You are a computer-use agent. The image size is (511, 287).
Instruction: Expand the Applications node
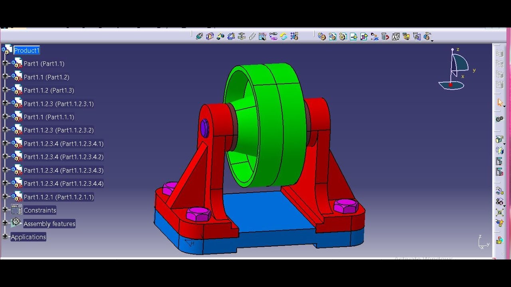click(x=5, y=237)
